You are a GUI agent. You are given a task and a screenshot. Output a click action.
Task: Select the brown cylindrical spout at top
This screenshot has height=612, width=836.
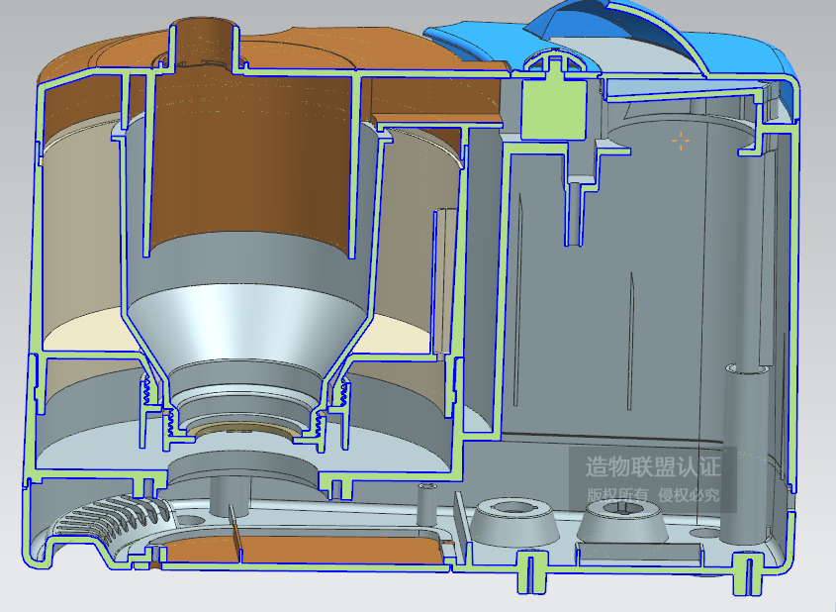tap(206, 42)
